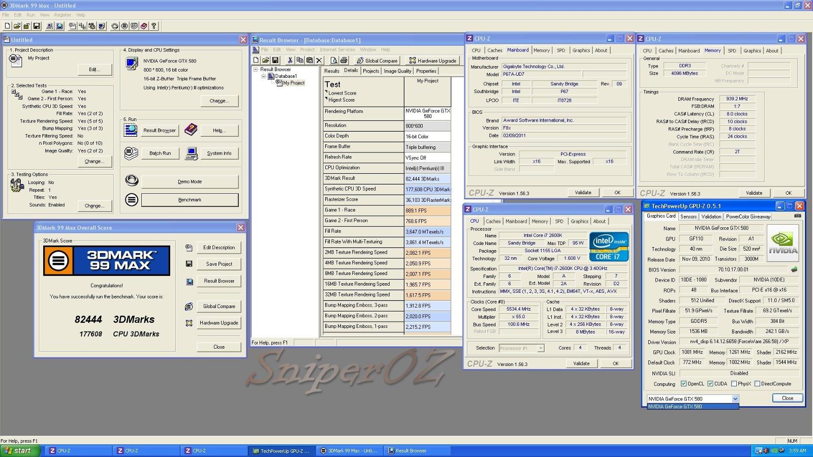Toggle PhysX checkbox in GPU-Z
813x457 pixels.
734,384
